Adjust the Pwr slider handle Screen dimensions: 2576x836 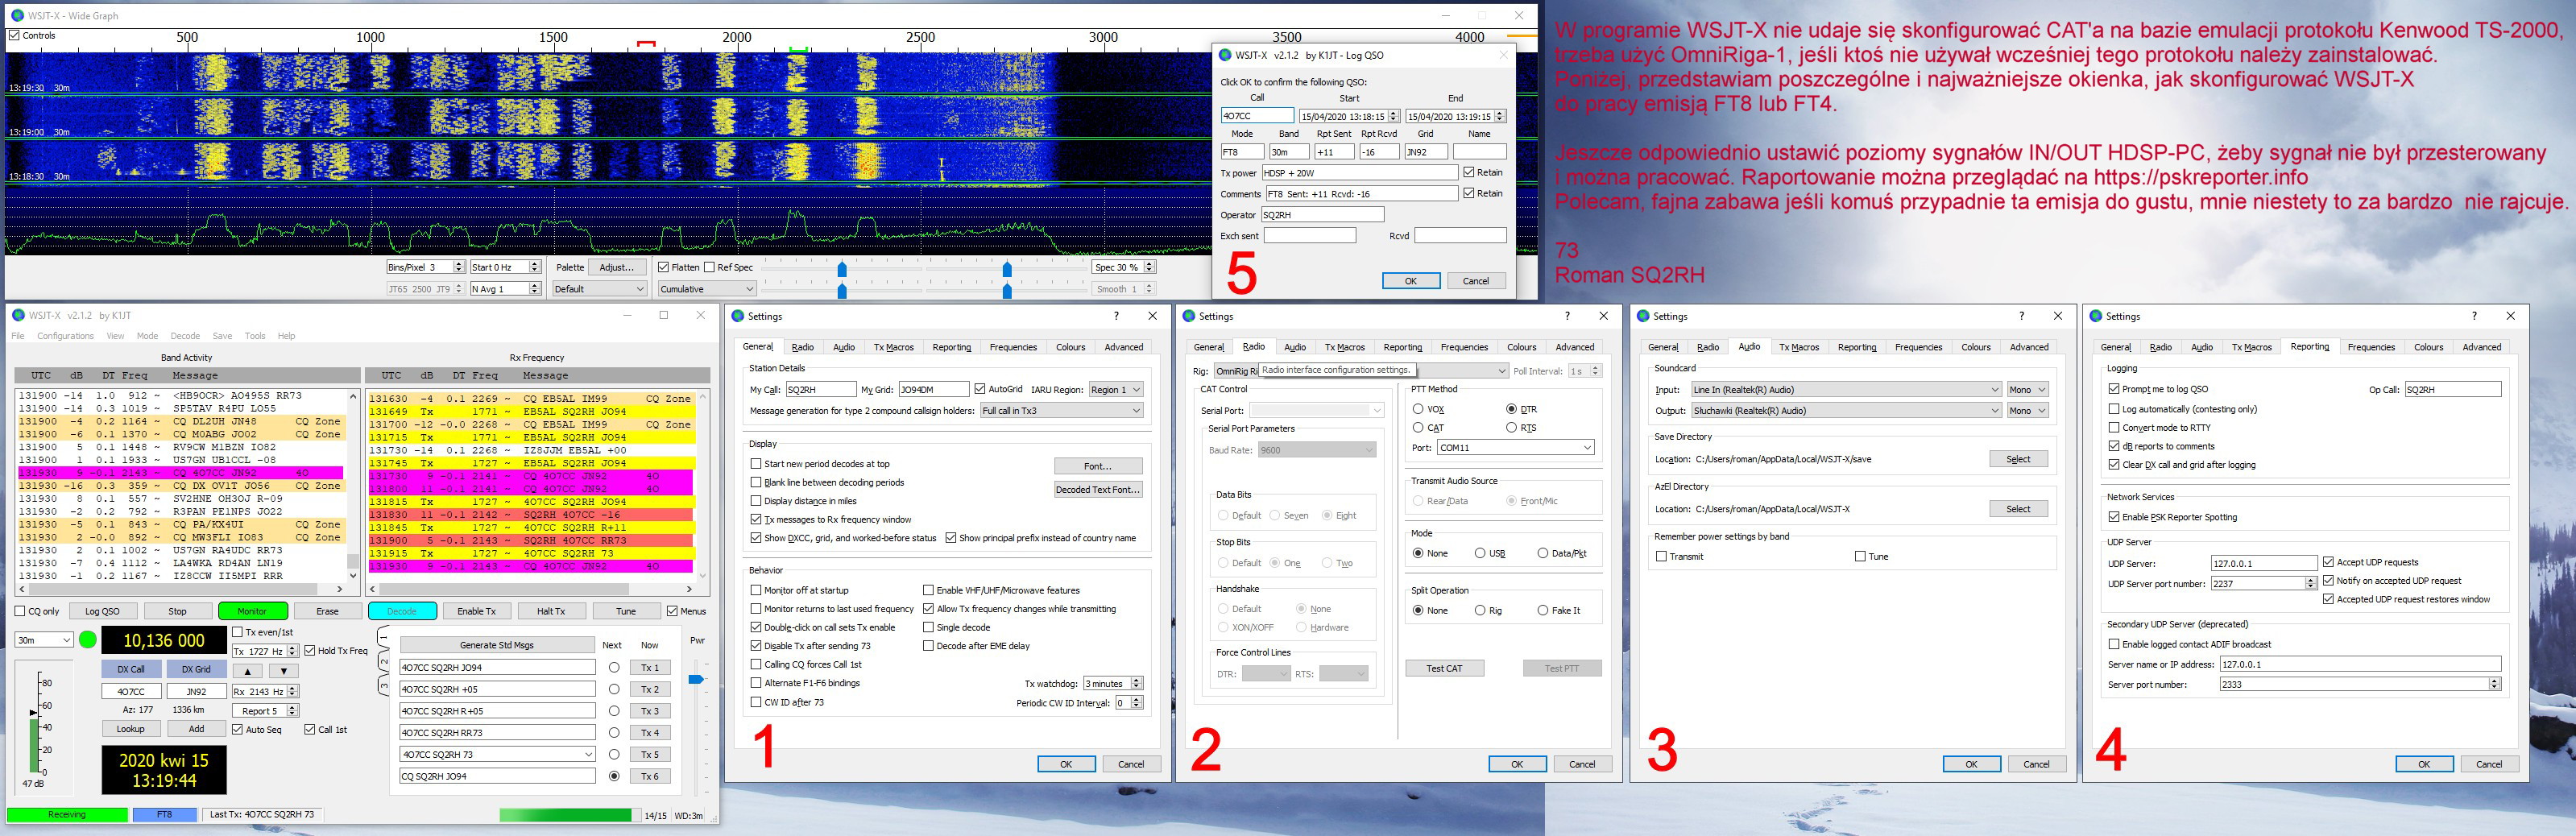(696, 680)
